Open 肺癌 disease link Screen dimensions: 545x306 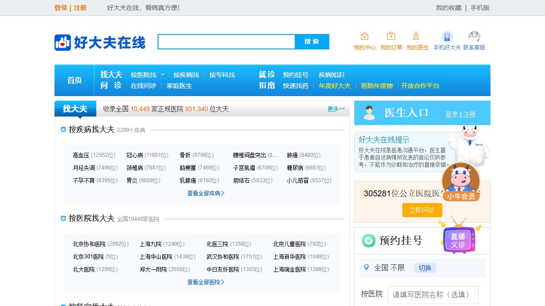point(292,155)
